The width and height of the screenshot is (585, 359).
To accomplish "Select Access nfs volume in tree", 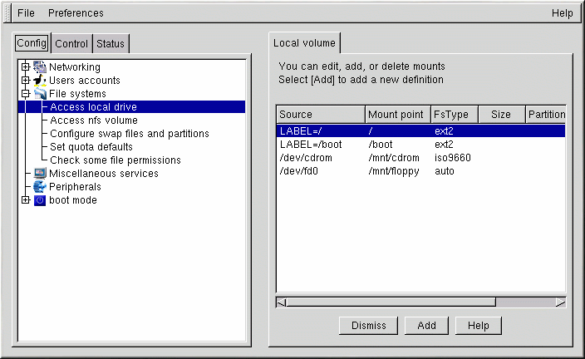I will pos(93,120).
